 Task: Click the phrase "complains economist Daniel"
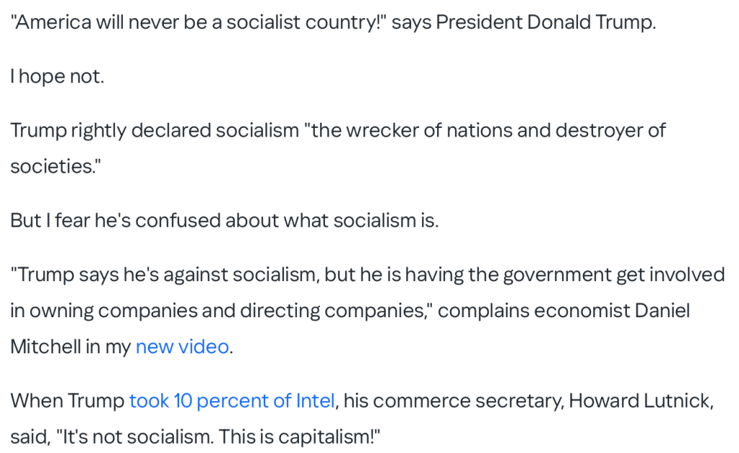click(x=563, y=311)
